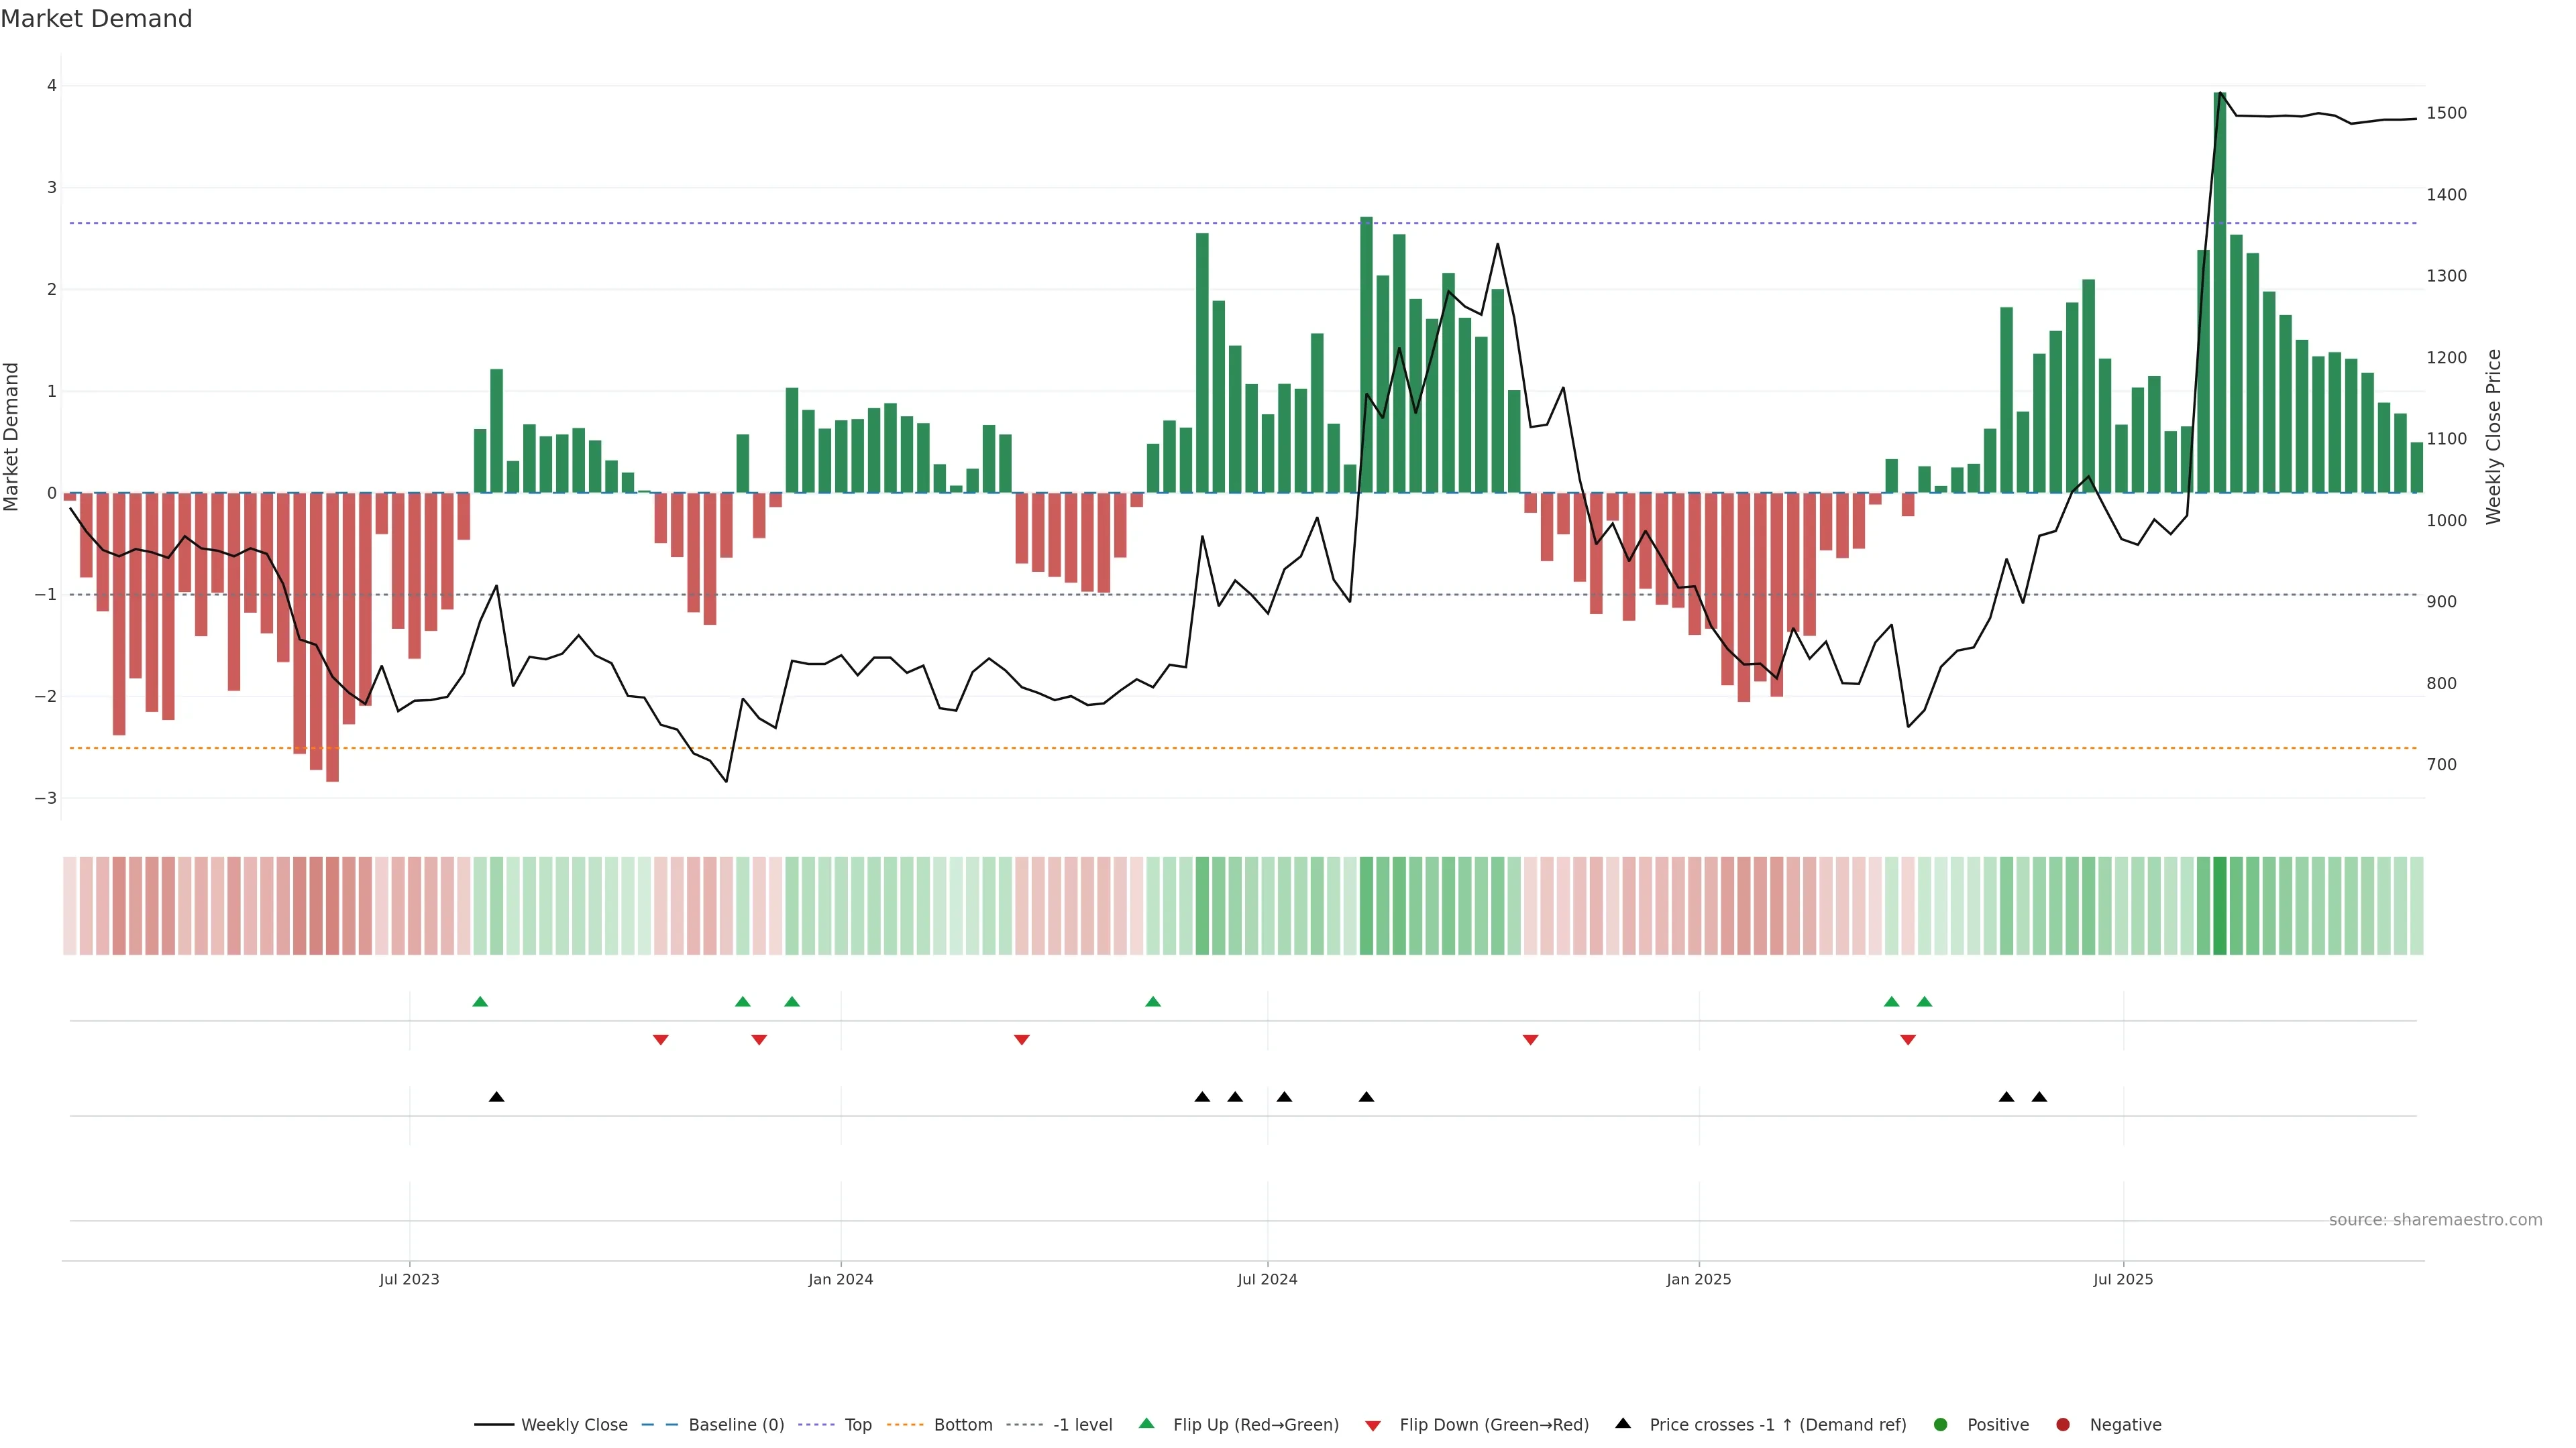The height and width of the screenshot is (1448, 2576).
Task: Toggle the -1 level legend item
Action: coord(1082,1424)
